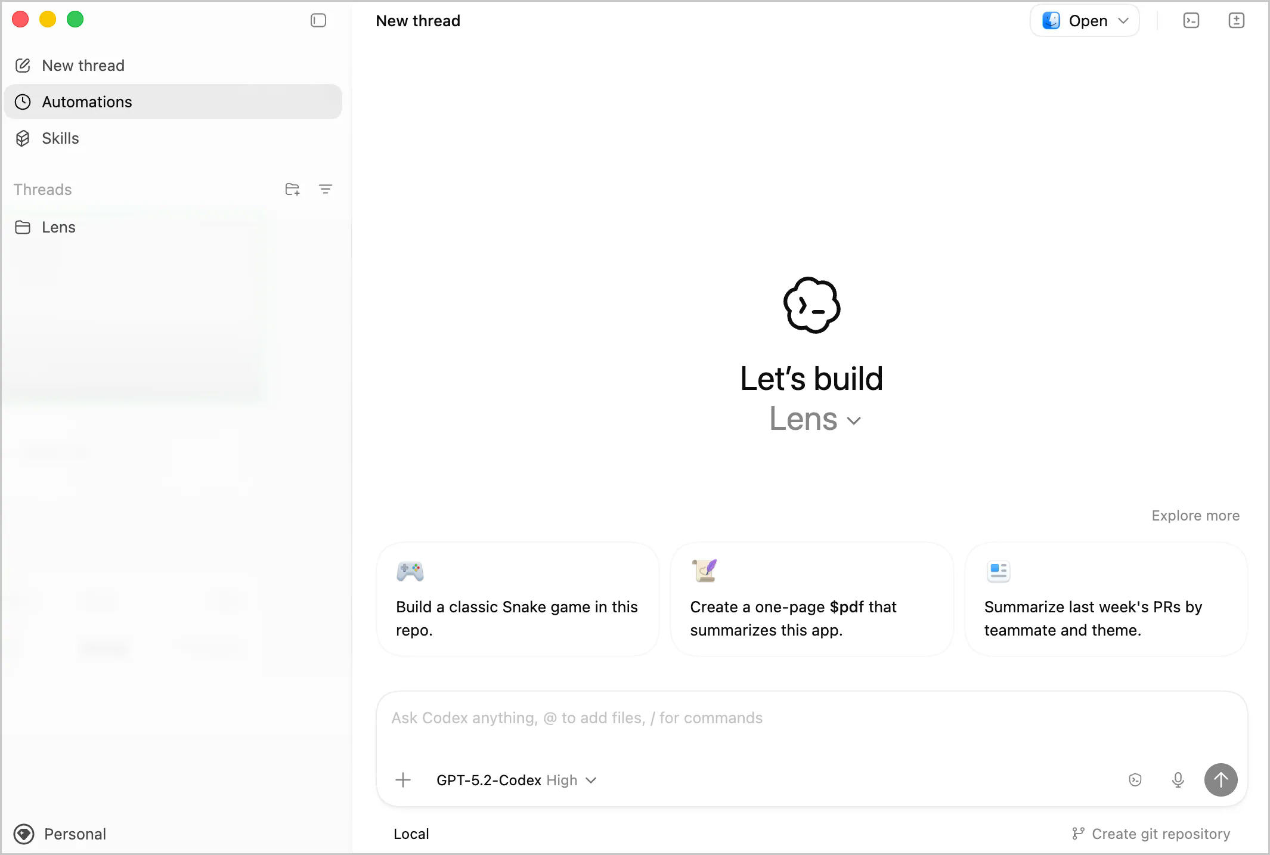
Task: Expand the Open in app dropdown arrow
Action: tap(1123, 21)
